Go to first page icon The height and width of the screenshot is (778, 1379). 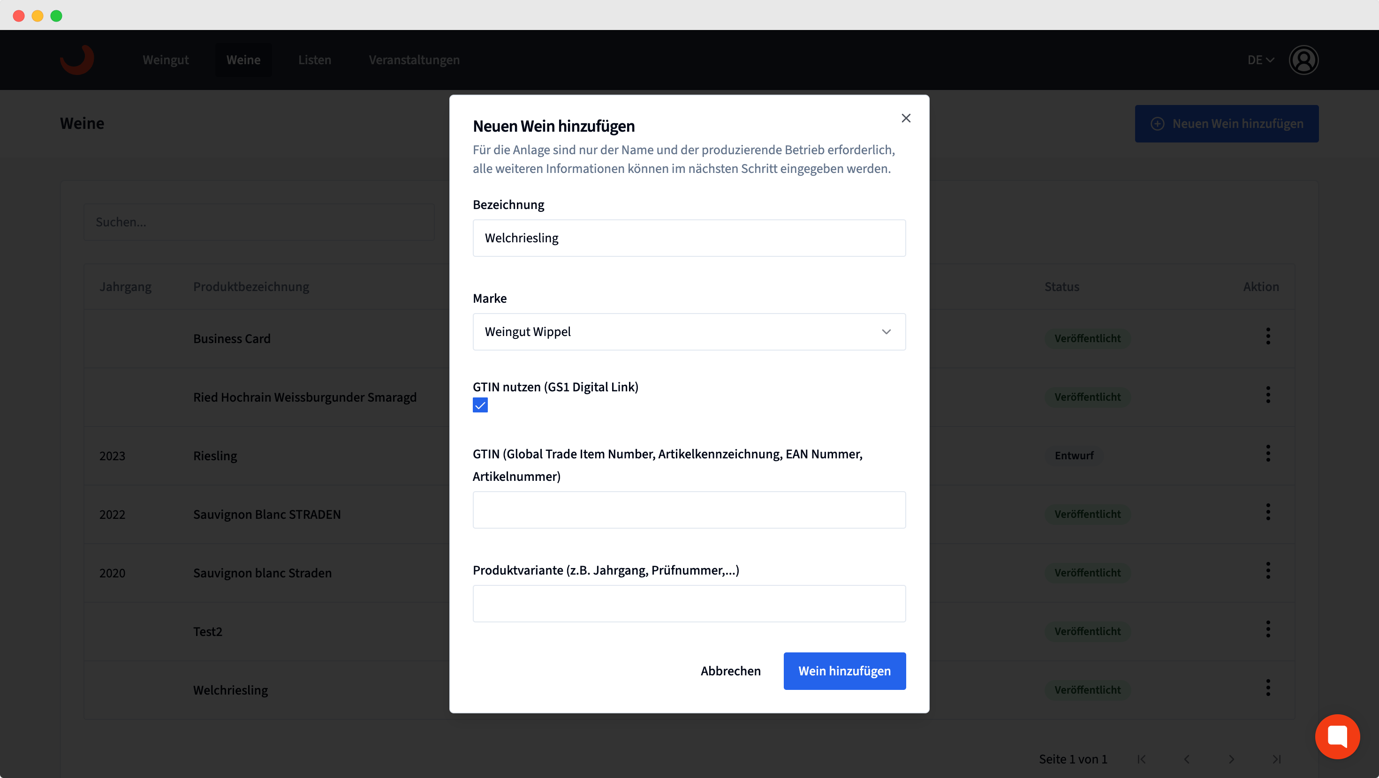[x=1141, y=759]
